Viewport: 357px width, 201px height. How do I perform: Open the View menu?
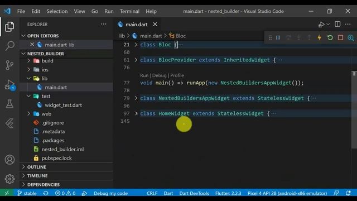(x=79, y=11)
